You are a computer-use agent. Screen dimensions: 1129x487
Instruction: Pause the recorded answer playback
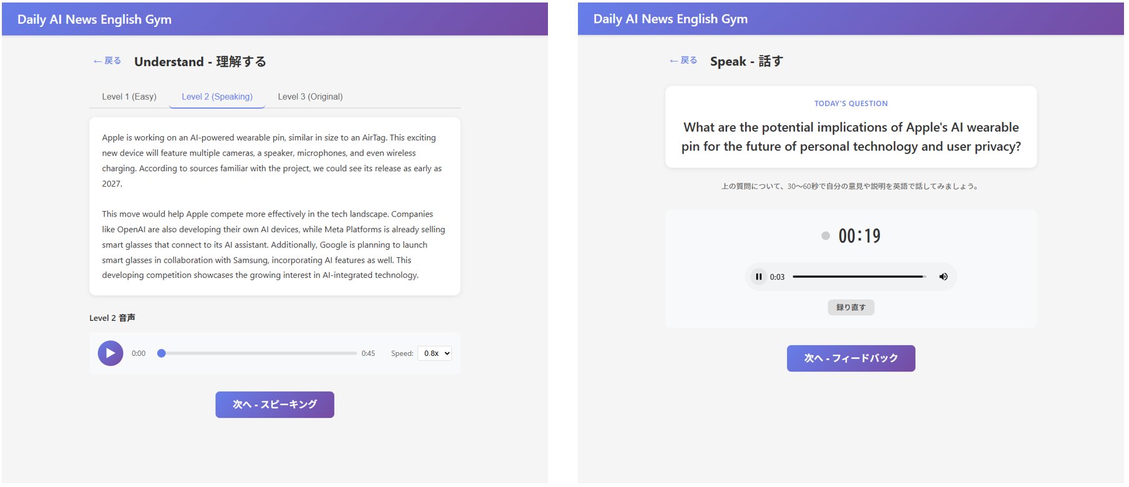tap(758, 277)
